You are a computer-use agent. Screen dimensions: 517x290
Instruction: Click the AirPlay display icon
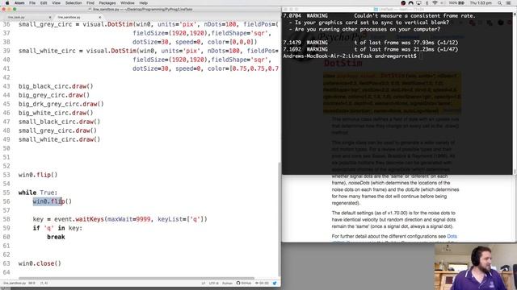(418, 3)
